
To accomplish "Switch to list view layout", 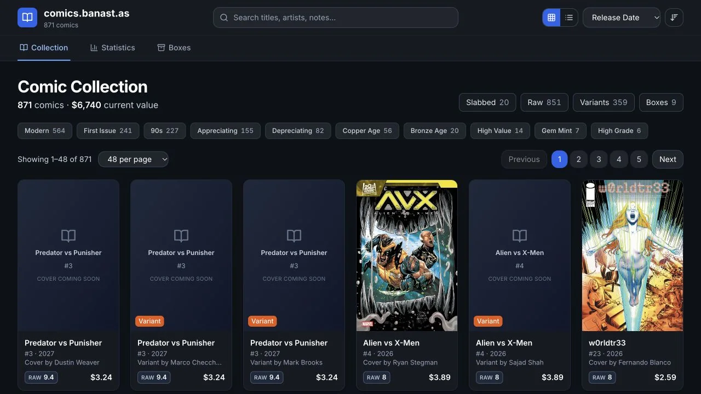I will (569, 18).
